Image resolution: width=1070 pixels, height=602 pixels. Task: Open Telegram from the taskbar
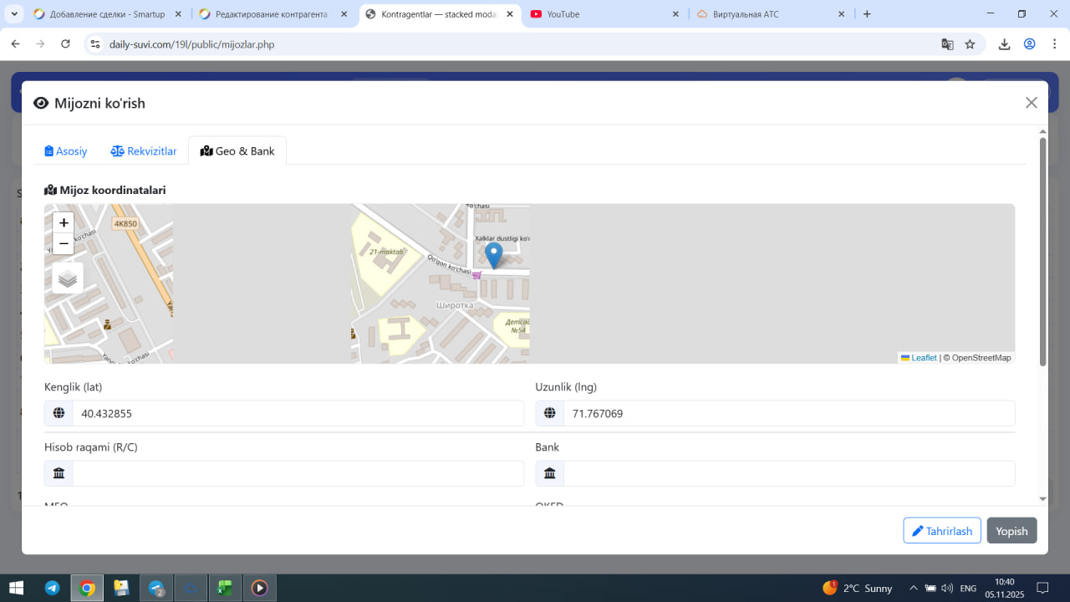coord(52,588)
